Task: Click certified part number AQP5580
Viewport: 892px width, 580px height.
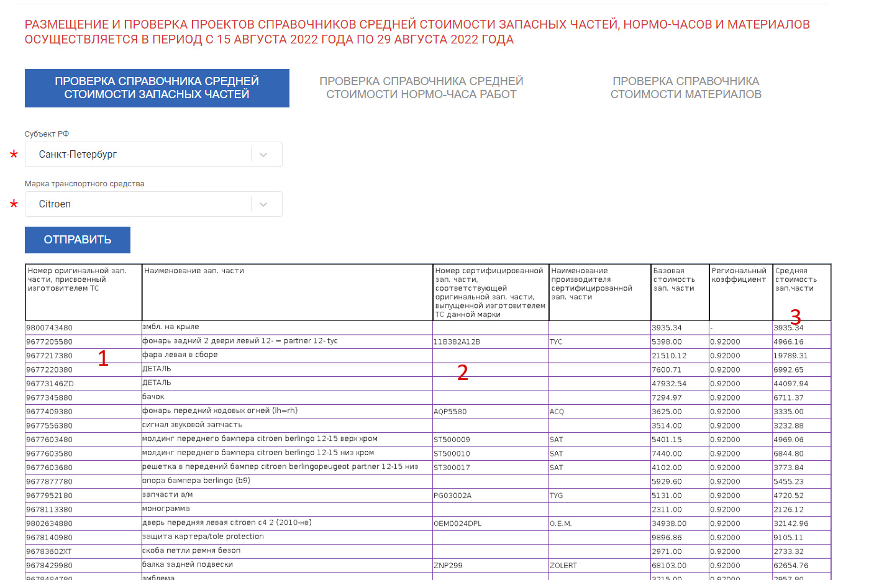Action: [450, 412]
